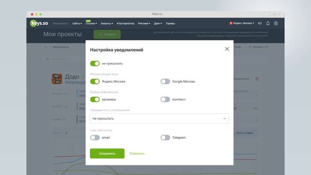311x175 pixels.
Task: Turn on the контекст toggle
Action: coord(165,99)
